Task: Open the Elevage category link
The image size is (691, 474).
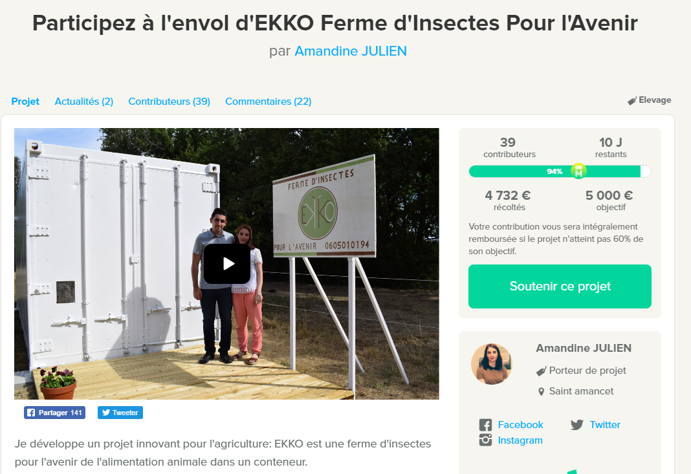Action: click(x=655, y=100)
